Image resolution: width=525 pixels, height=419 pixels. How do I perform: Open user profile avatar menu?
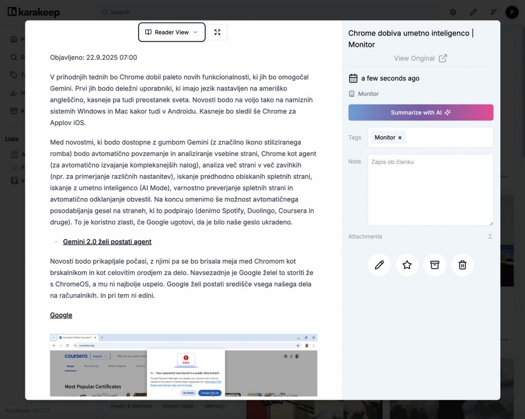click(x=512, y=12)
